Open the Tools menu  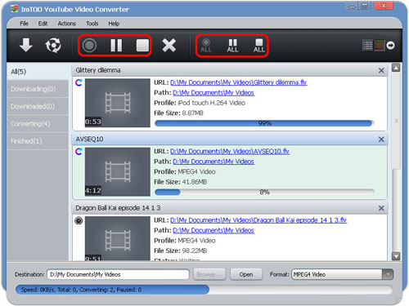(x=92, y=24)
